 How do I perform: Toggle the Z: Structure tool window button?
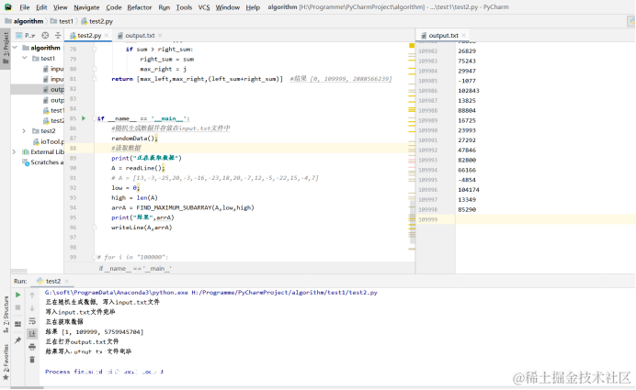(x=6, y=315)
